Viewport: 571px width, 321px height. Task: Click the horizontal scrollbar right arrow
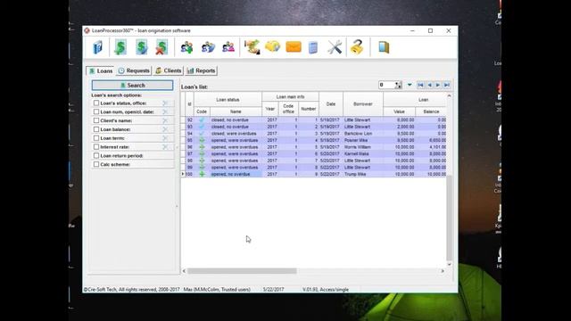(x=443, y=271)
